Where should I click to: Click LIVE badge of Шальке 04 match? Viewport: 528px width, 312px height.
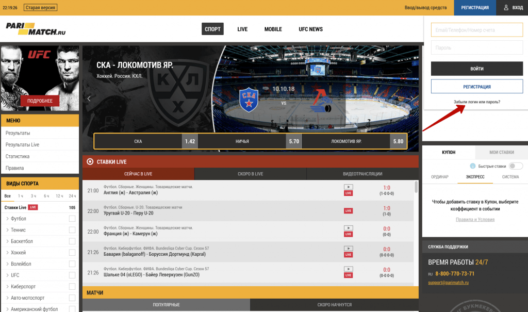348,275
